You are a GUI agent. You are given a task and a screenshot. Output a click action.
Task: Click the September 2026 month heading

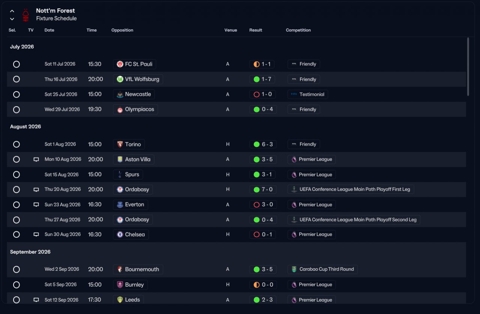pos(30,252)
